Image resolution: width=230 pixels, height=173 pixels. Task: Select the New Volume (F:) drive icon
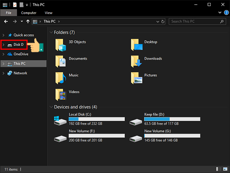click(60, 139)
